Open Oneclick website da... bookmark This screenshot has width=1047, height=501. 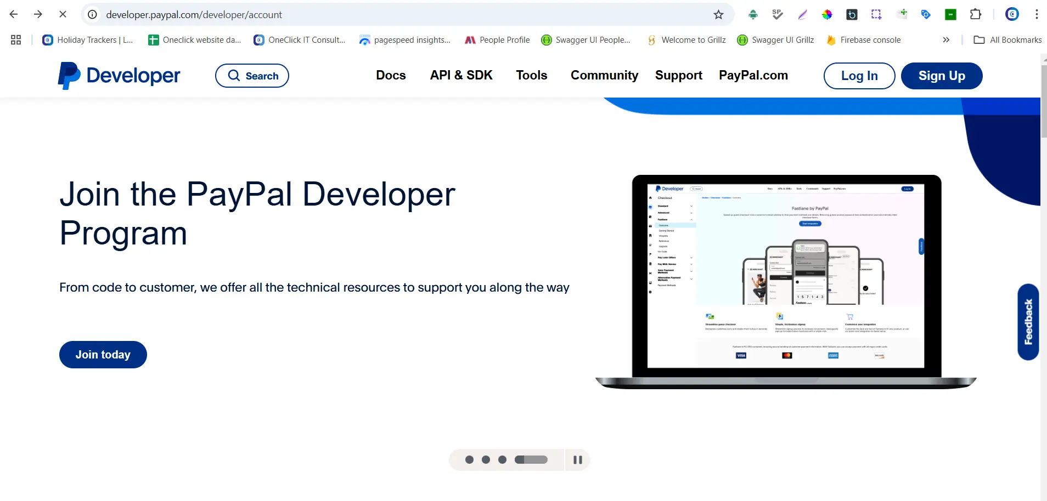click(195, 40)
